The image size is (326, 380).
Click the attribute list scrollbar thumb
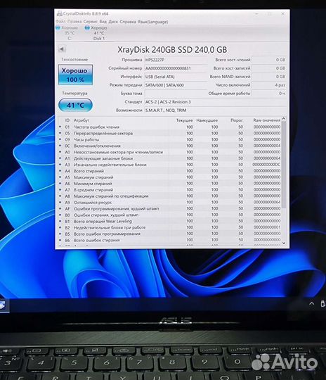[284, 165]
